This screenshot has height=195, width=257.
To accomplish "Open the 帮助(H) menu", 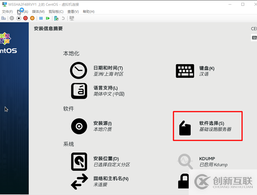I will point(88,12).
